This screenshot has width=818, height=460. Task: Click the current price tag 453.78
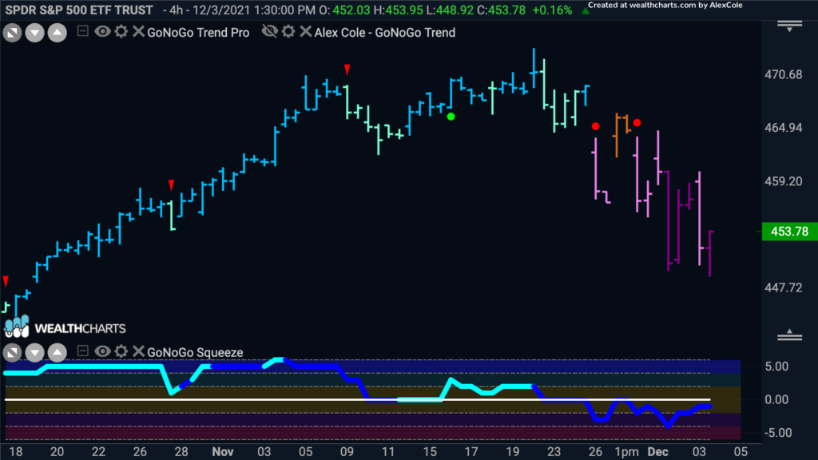pos(790,232)
